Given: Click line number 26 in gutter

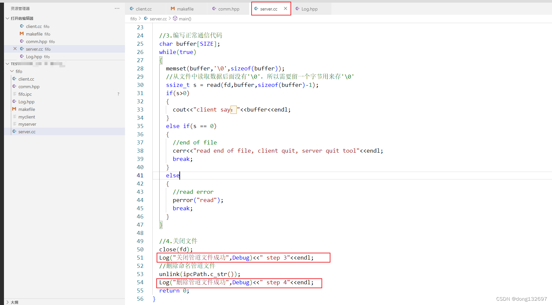Looking at the screenshot, I should [140, 52].
